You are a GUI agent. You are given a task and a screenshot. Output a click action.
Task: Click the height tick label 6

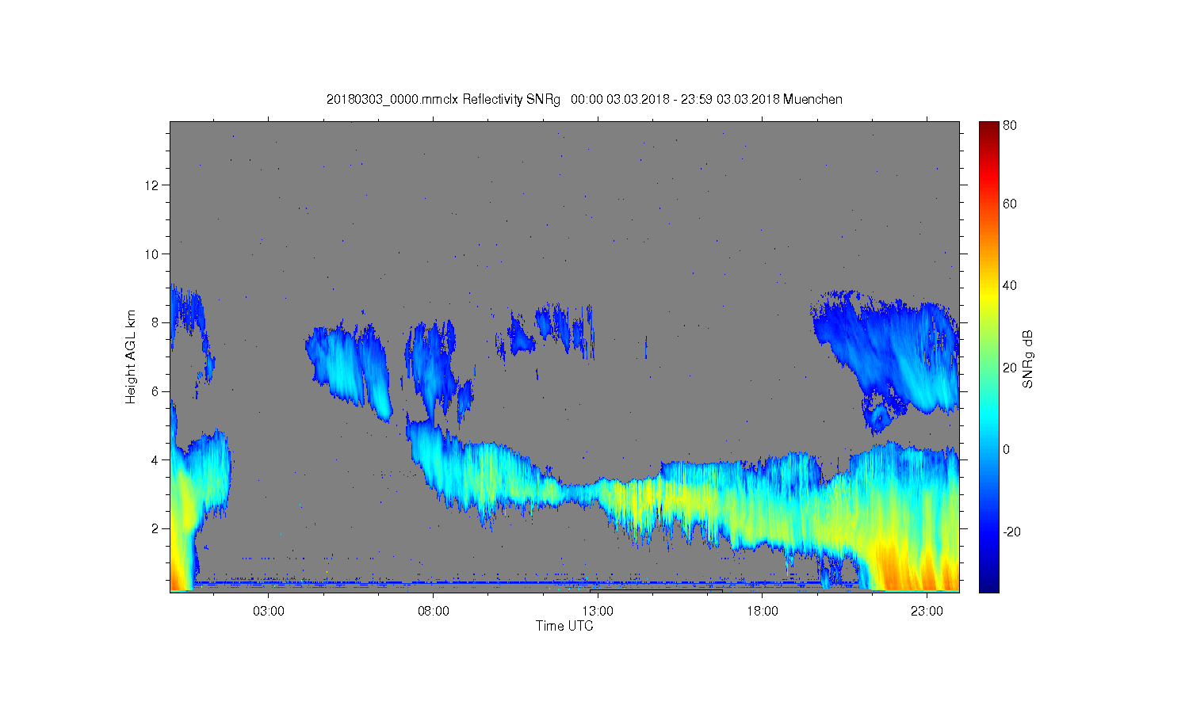point(155,391)
